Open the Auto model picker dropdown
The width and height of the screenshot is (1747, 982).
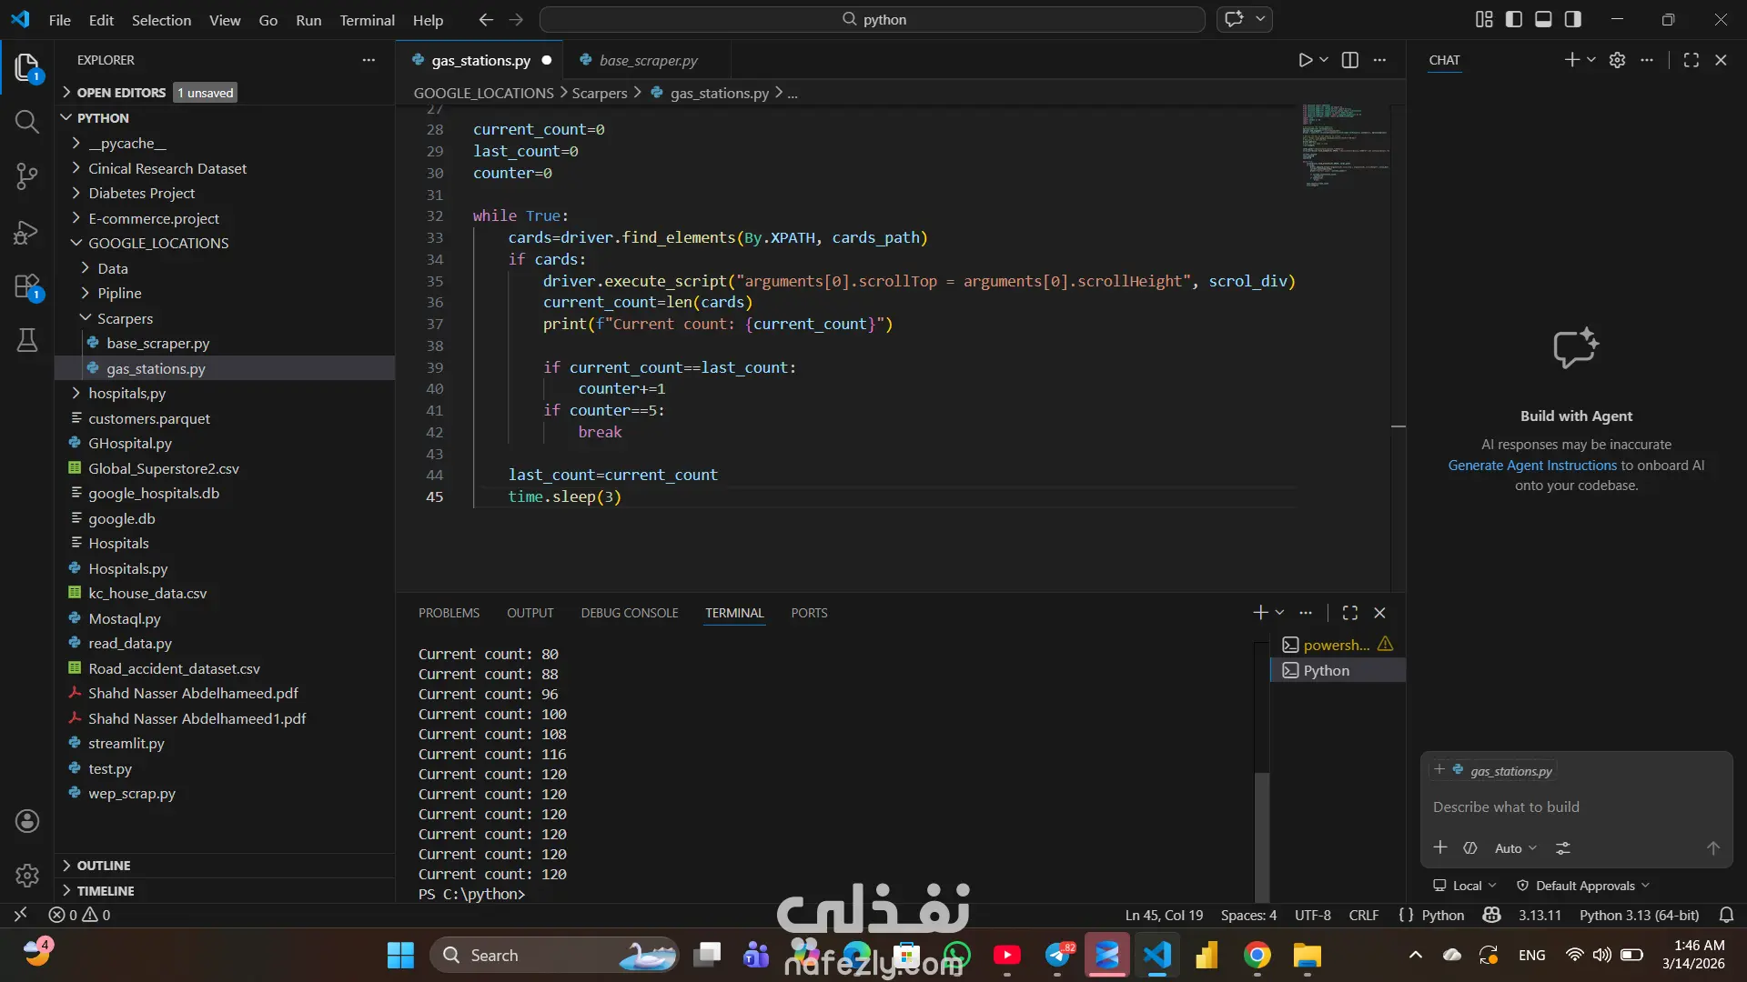pyautogui.click(x=1515, y=848)
